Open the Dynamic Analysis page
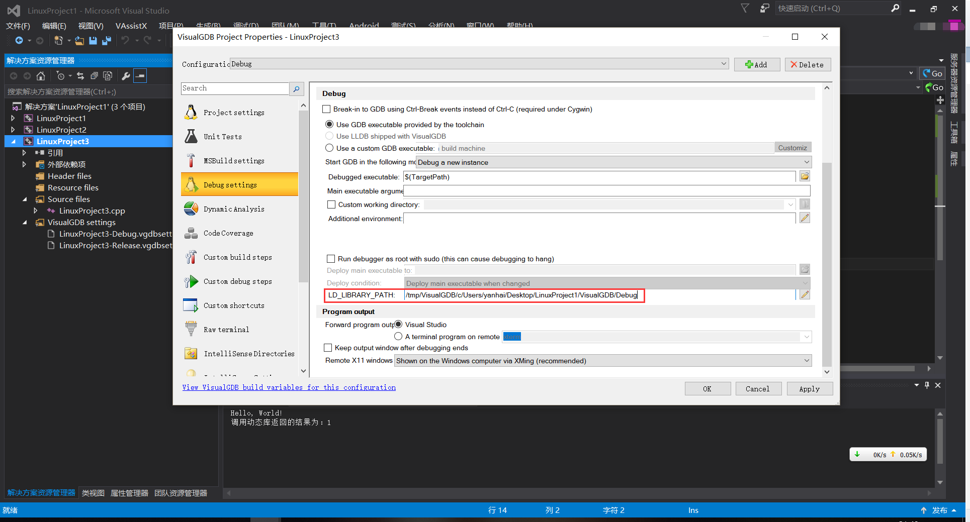Image resolution: width=970 pixels, height=522 pixels. point(234,208)
